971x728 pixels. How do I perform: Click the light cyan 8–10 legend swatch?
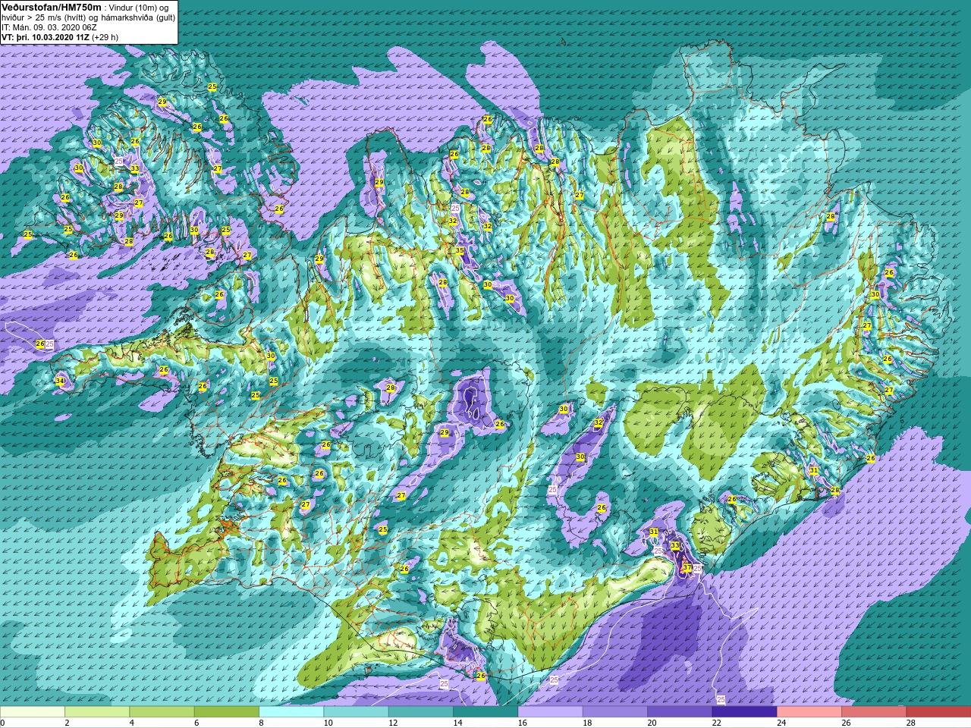(x=291, y=712)
